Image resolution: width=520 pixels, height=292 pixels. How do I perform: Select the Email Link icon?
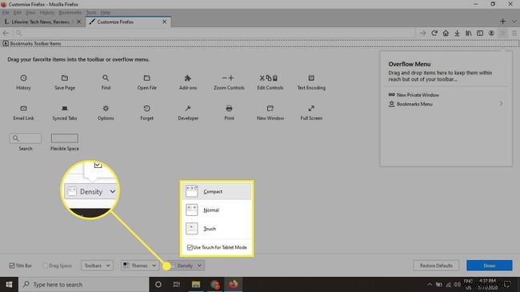coord(23,109)
